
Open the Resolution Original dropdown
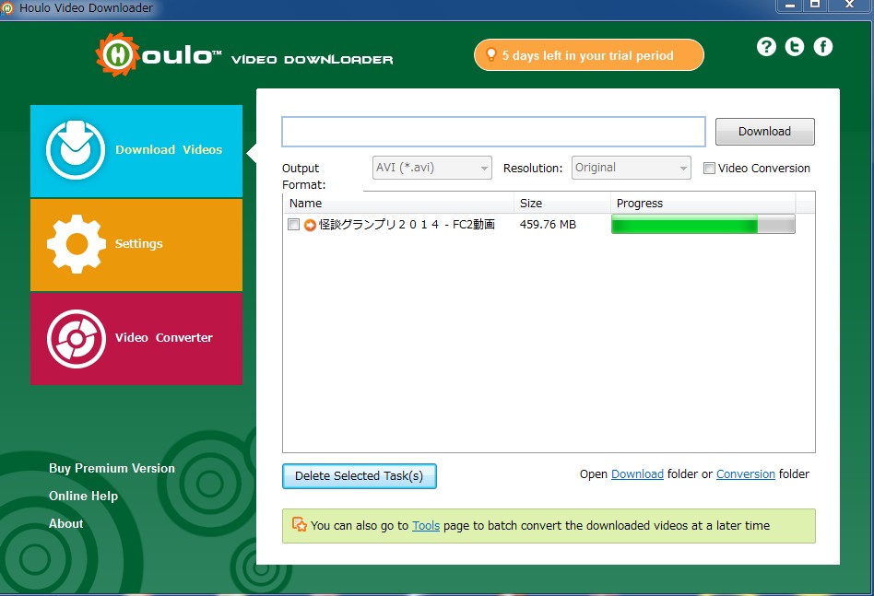(631, 168)
